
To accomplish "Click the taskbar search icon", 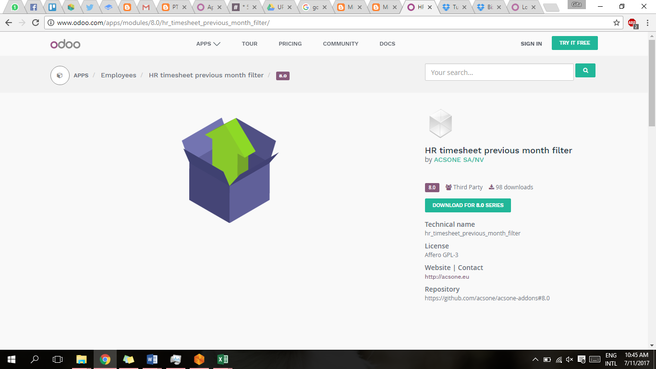I will tap(35, 359).
